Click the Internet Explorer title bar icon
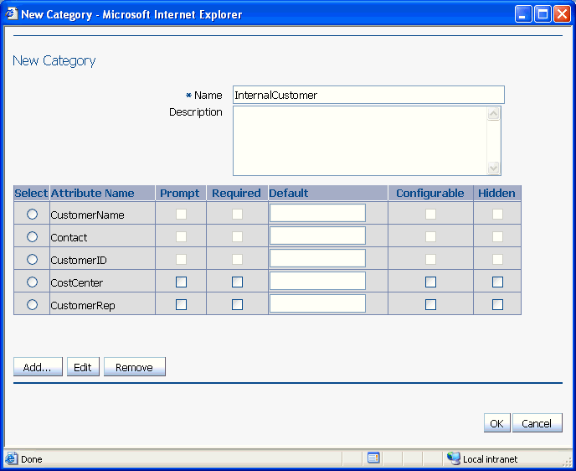 tap(11, 14)
